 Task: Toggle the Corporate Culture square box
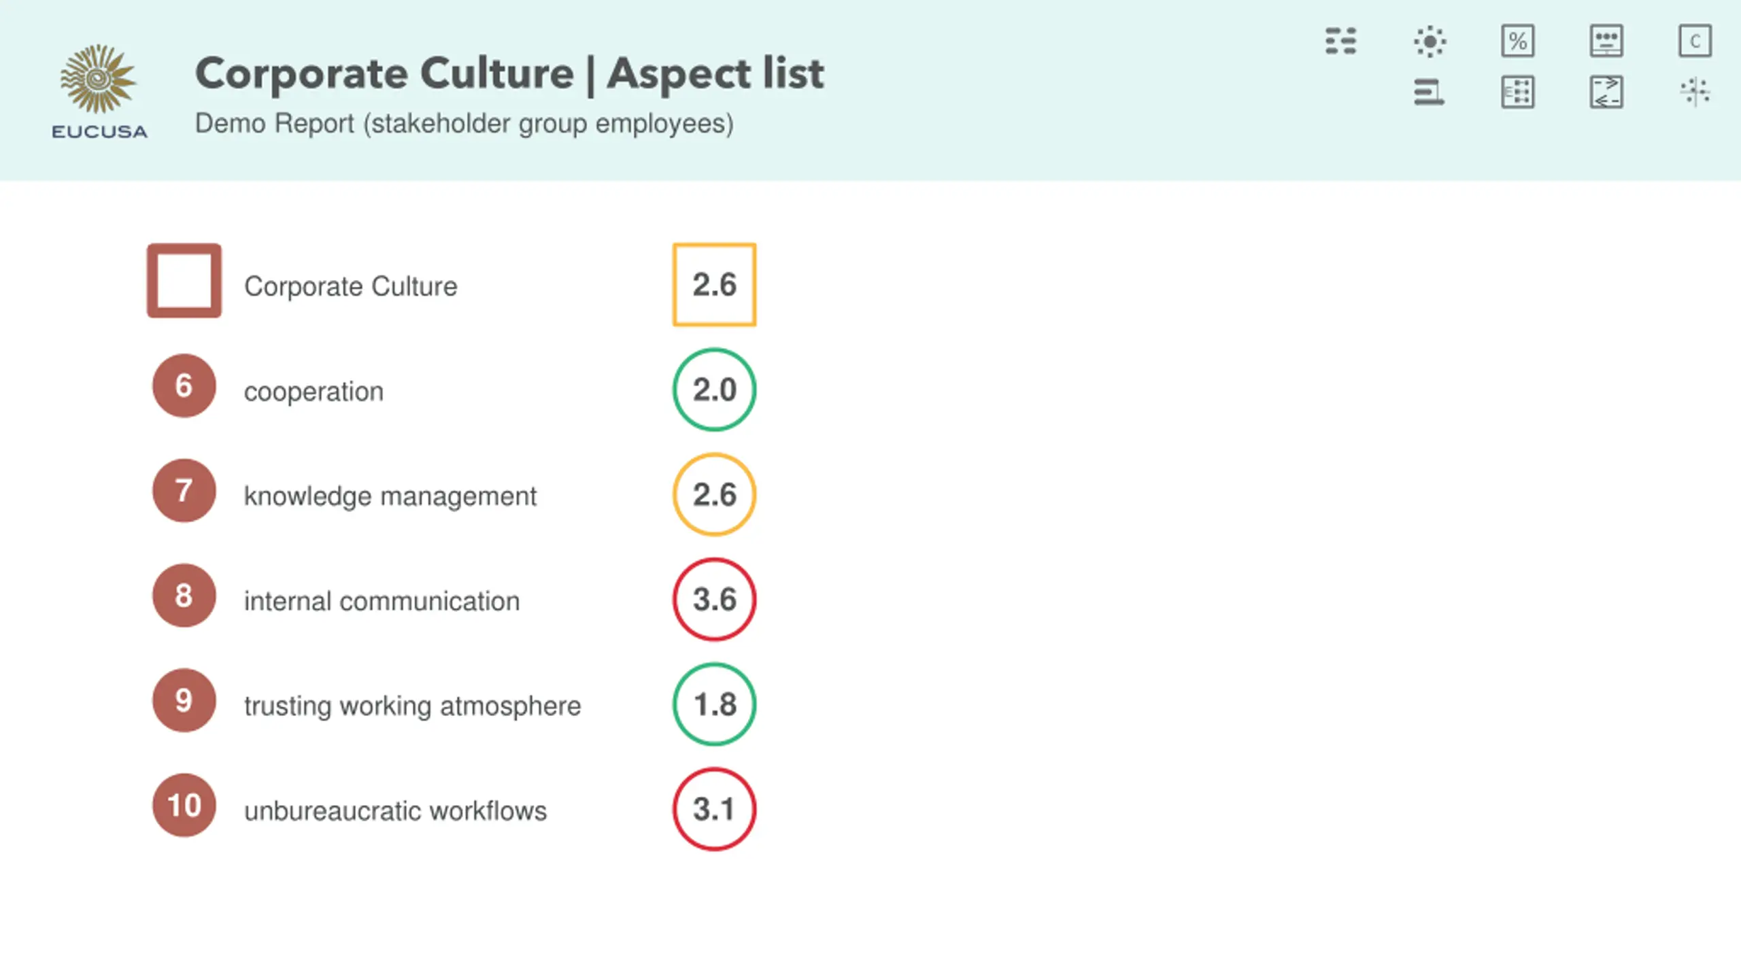(x=184, y=281)
